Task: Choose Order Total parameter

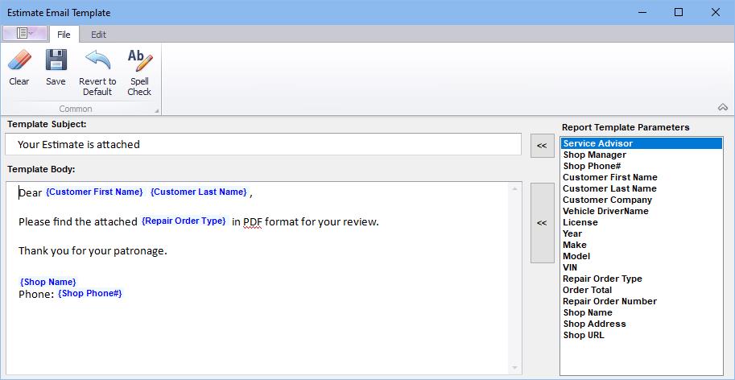Action: [587, 290]
